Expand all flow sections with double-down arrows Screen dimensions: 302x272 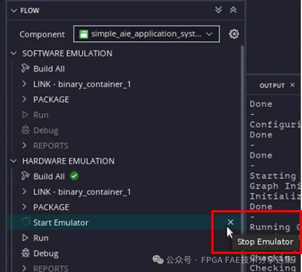point(218,10)
